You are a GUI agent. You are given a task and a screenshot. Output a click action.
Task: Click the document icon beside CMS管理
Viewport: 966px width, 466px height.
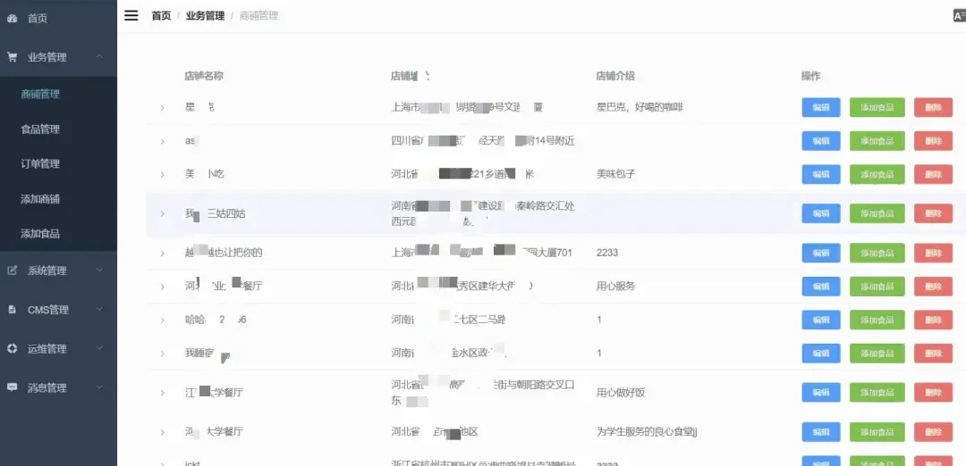tap(12, 310)
